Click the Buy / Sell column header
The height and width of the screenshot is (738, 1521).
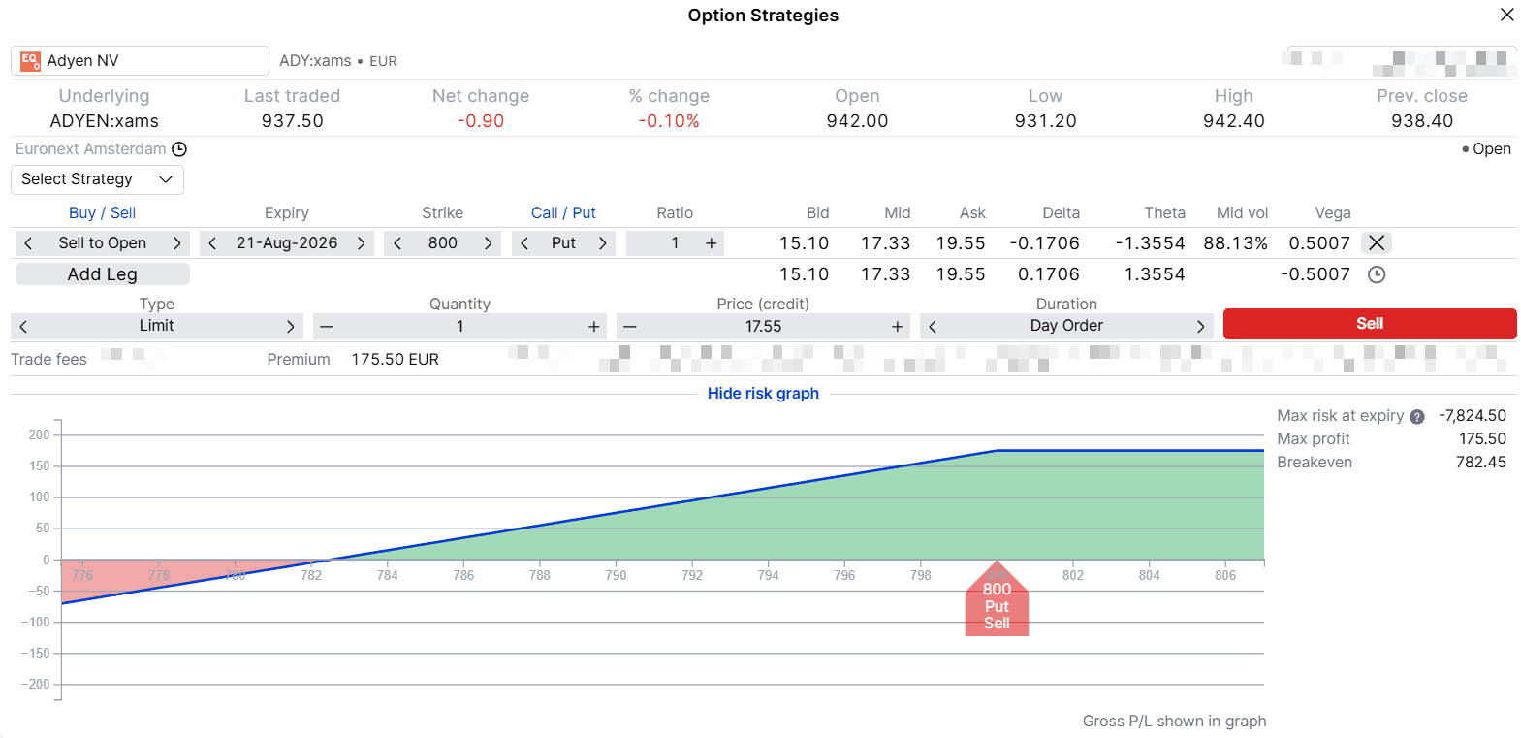(102, 213)
